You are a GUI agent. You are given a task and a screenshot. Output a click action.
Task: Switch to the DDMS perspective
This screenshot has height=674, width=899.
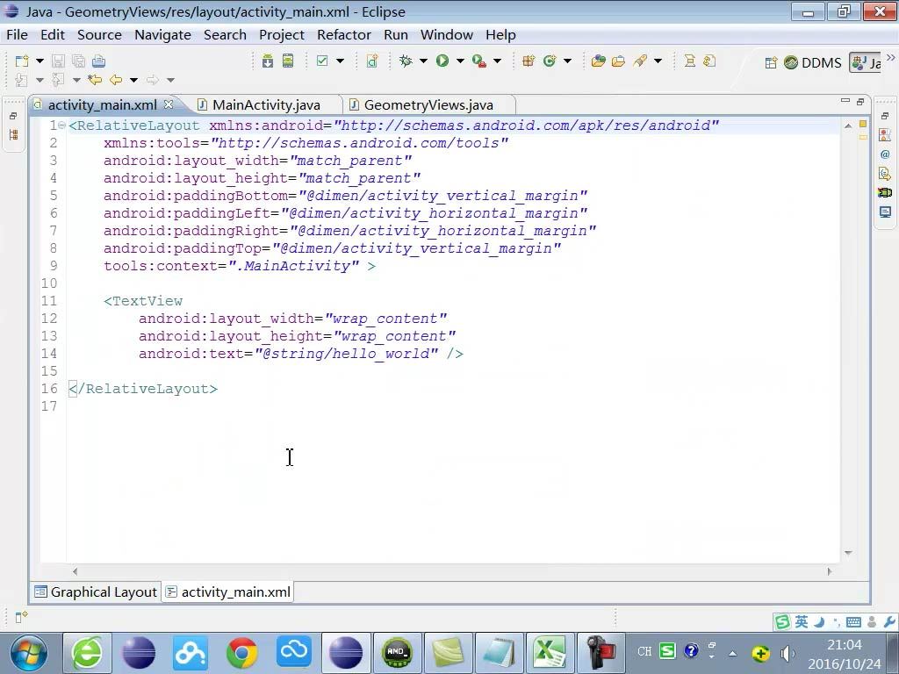[813, 62]
